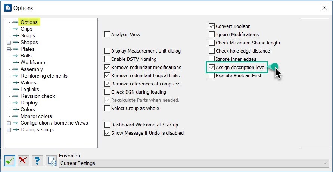
Task: Expand the Shapes tree node
Action: tap(9, 43)
